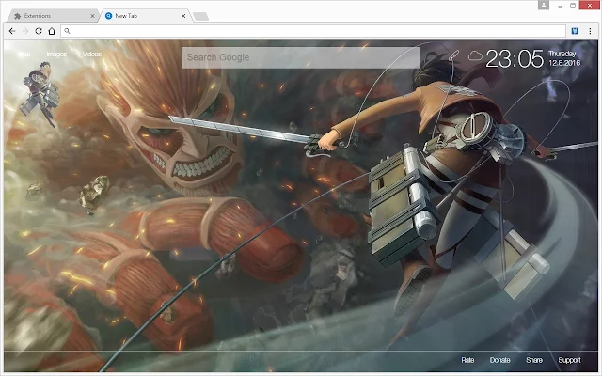Open the Chrome three-dot menu
The height and width of the screenshot is (376, 602).
pos(590,31)
